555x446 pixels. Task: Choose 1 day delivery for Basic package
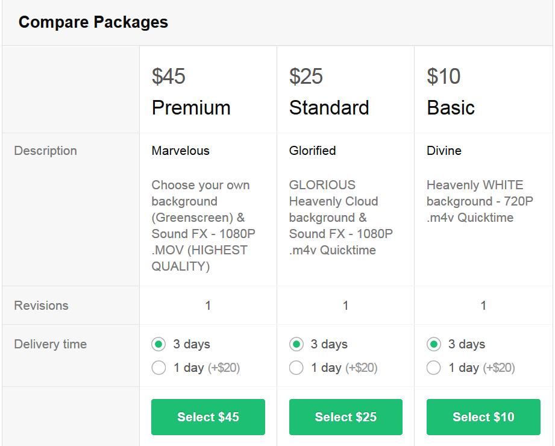(433, 368)
